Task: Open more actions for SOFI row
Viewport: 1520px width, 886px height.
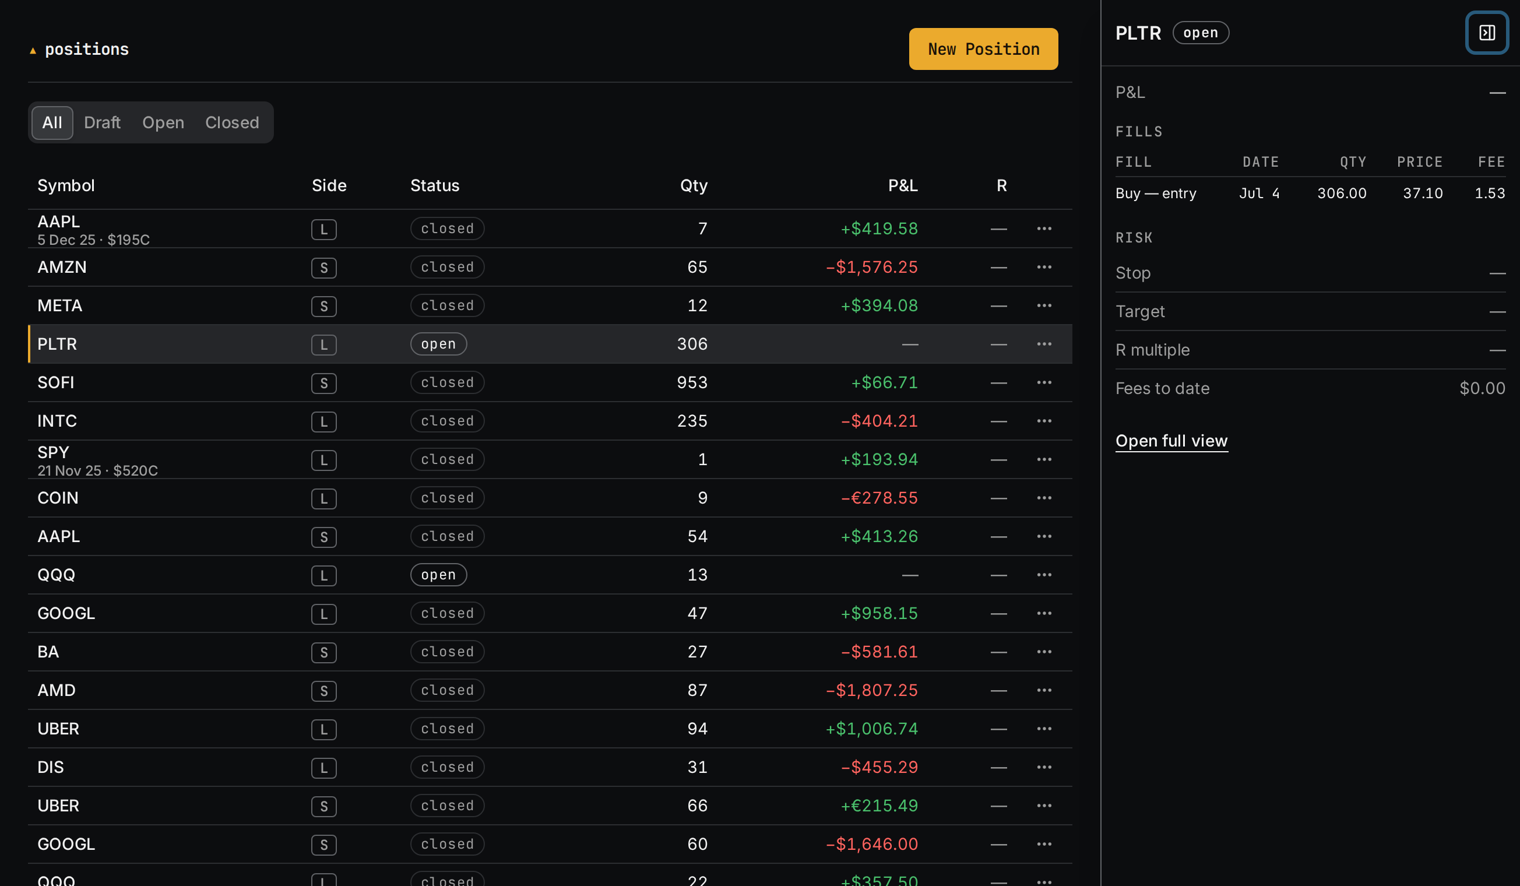Action: [1044, 382]
